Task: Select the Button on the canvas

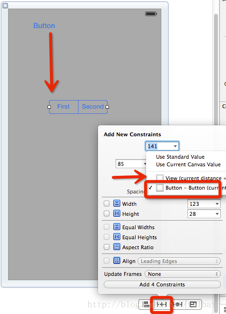Action: [44, 26]
